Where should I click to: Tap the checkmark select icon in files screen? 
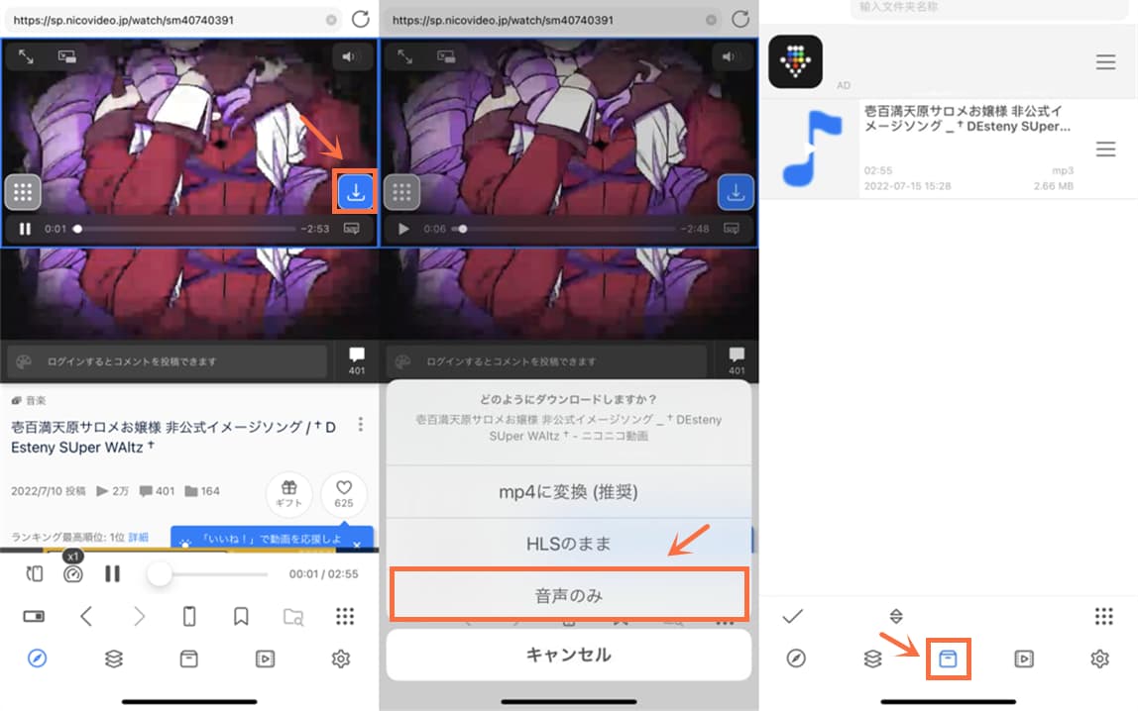[793, 617]
